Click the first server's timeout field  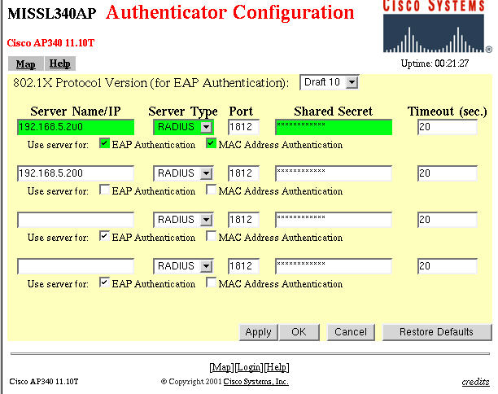click(448, 127)
